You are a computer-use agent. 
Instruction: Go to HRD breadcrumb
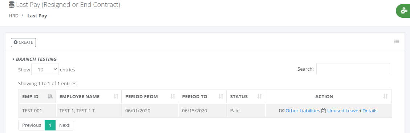(13, 16)
